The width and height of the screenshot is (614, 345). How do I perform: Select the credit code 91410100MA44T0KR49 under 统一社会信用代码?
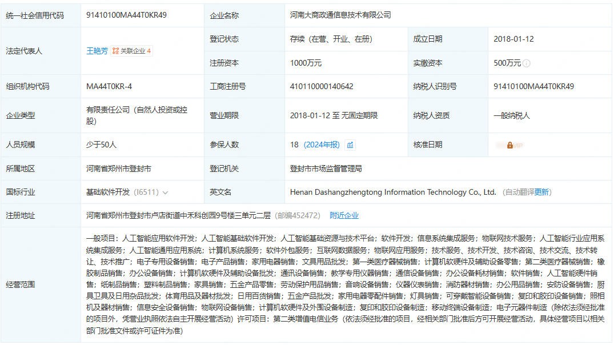click(126, 15)
